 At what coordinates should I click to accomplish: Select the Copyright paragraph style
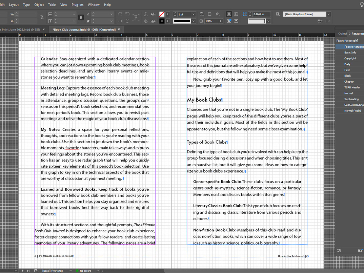(350, 59)
